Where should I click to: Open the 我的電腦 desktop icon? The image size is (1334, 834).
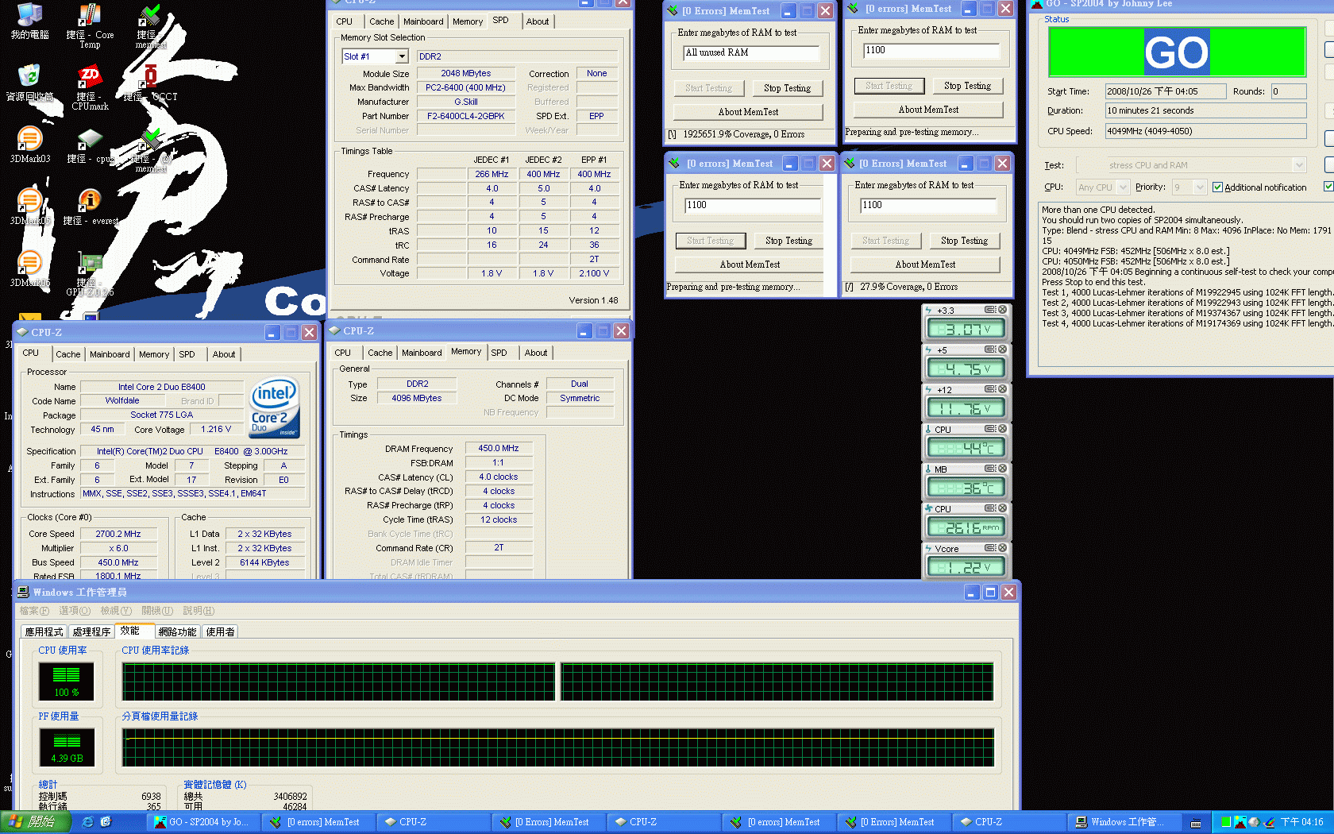point(29,21)
